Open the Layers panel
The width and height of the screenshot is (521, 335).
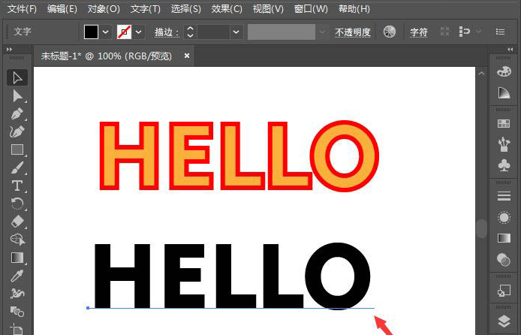click(x=504, y=321)
